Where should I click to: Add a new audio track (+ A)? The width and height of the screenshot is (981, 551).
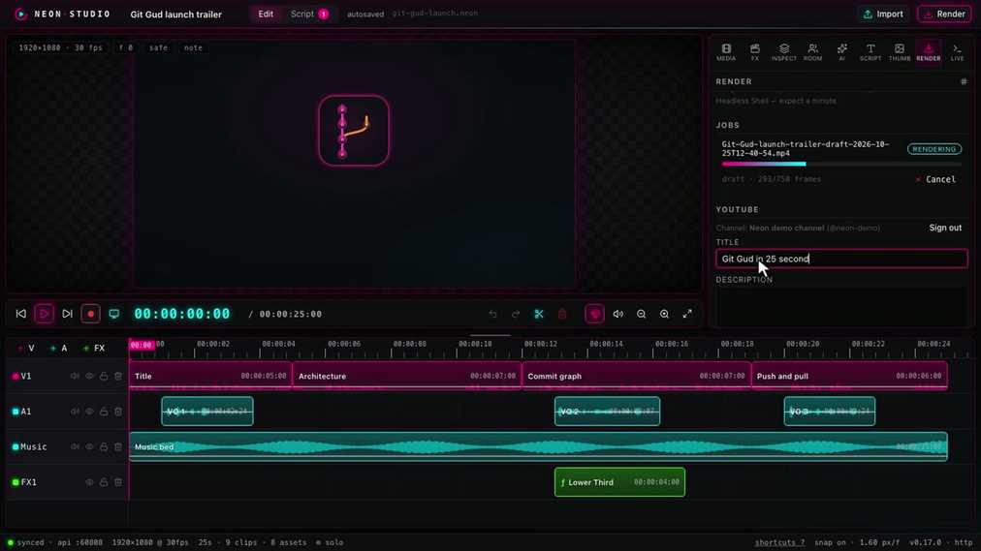[58, 348]
